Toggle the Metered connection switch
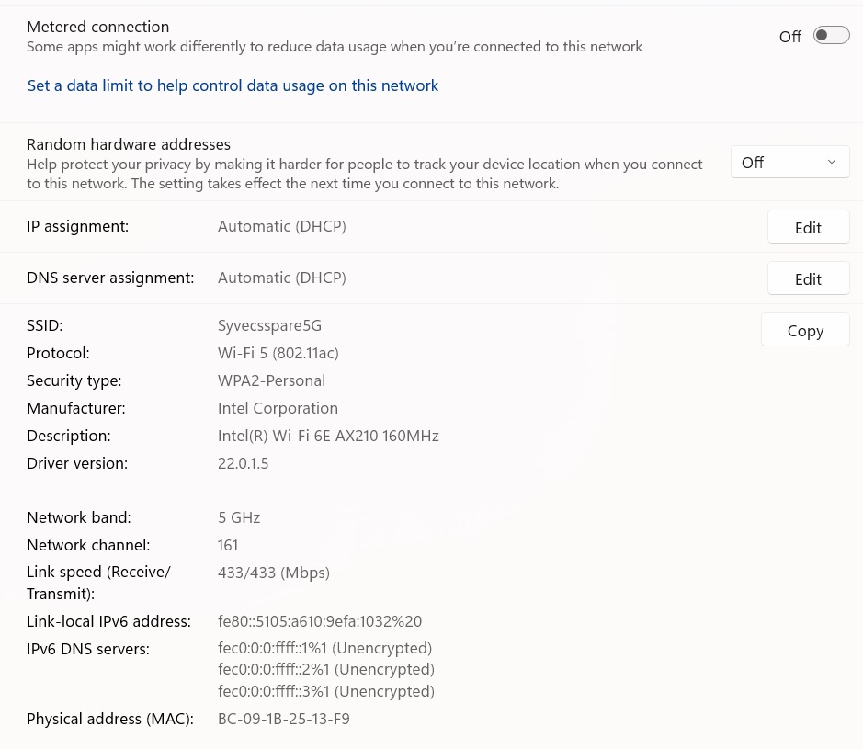 click(831, 36)
